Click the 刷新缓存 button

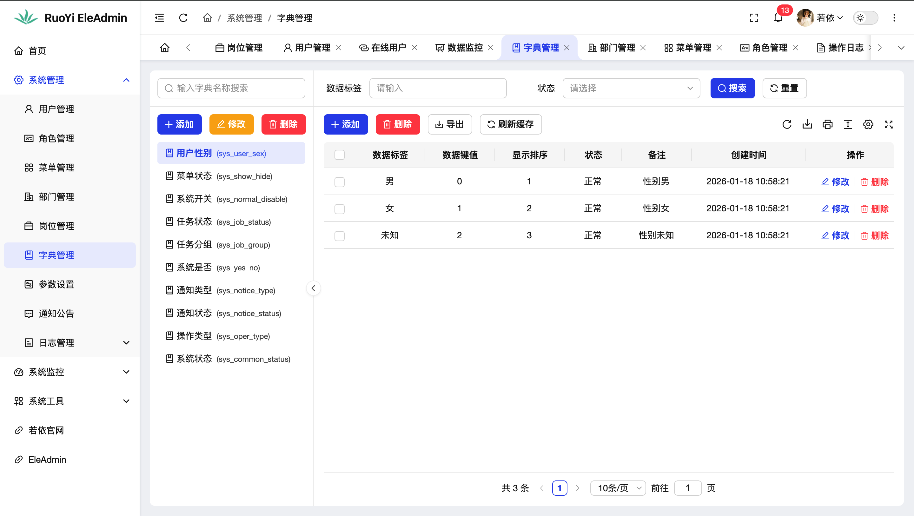click(x=510, y=124)
